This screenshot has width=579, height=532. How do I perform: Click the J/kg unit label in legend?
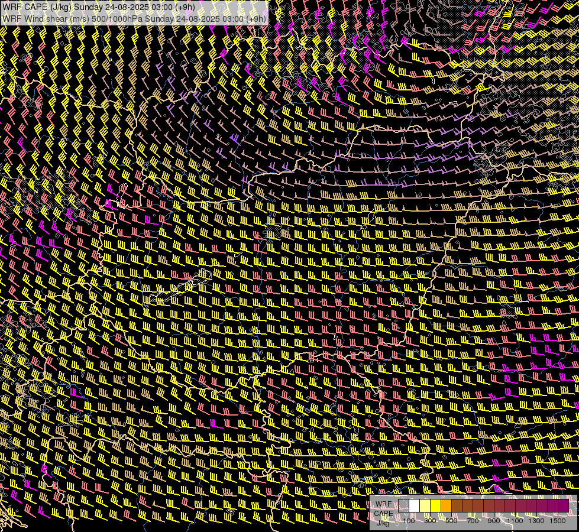pyautogui.click(x=383, y=523)
